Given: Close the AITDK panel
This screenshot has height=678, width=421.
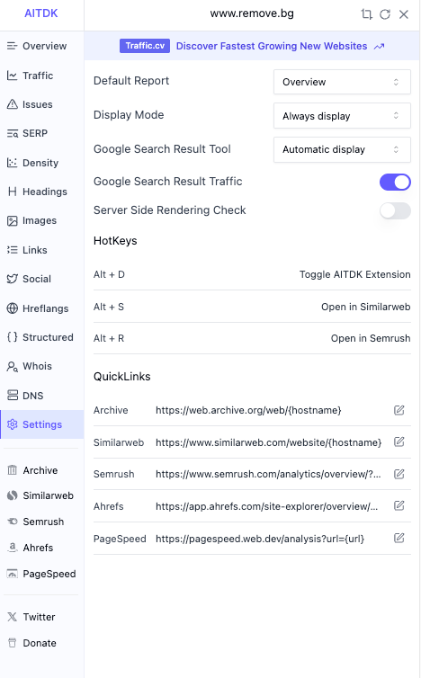Looking at the screenshot, I should 404,14.
